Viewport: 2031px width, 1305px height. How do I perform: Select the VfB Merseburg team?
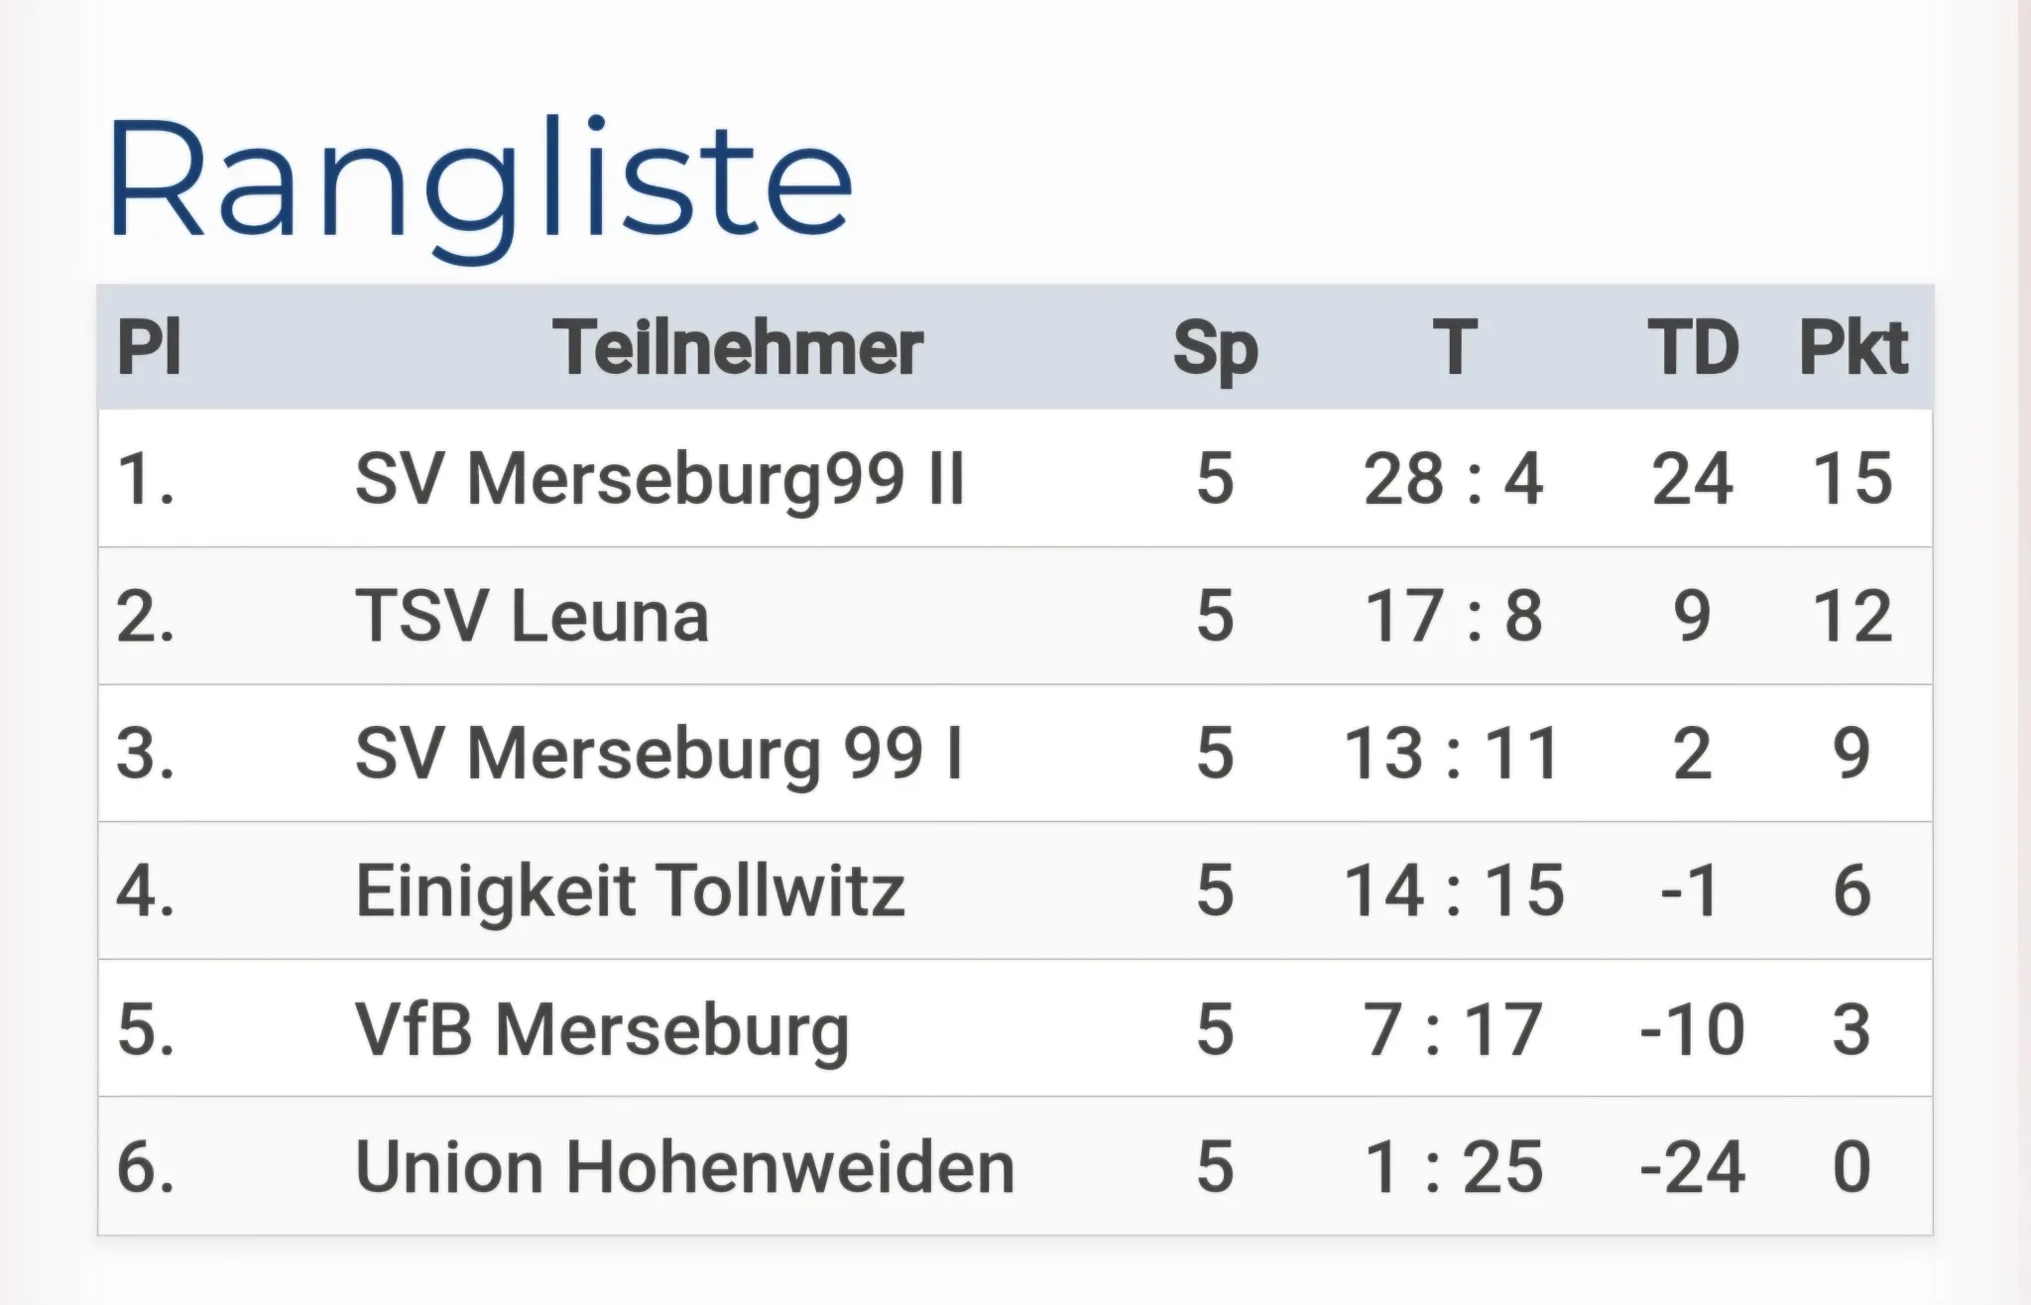(603, 1029)
